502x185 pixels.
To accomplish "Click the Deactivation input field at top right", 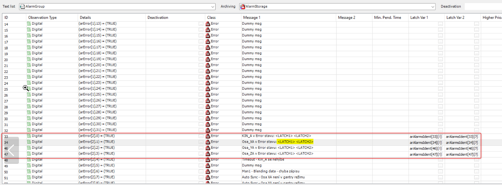I will coord(483,7).
